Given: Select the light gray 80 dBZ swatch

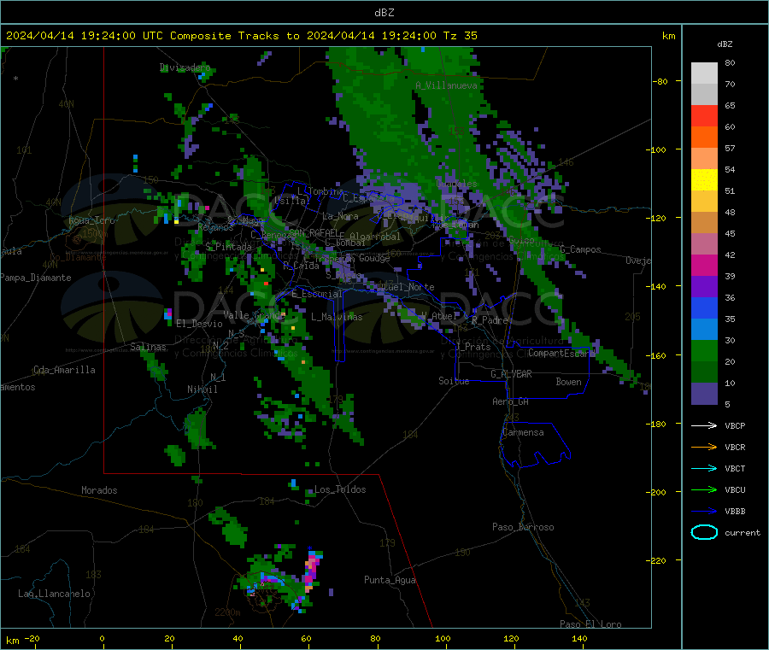Looking at the screenshot, I should [704, 73].
